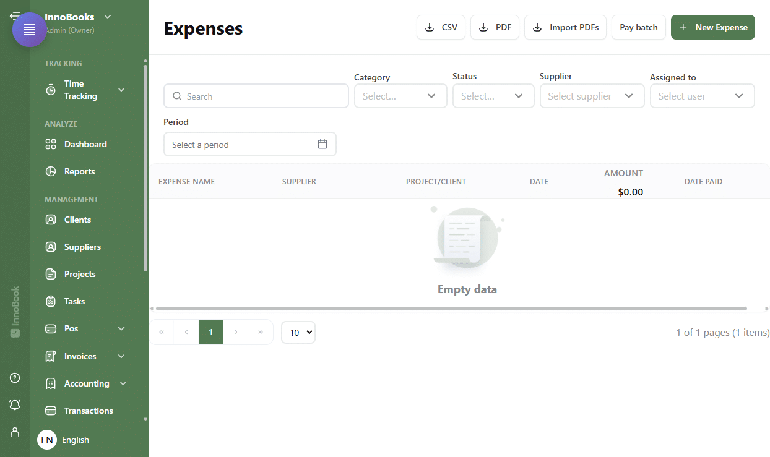Click the Reports pie chart icon
Viewport: 770px width, 457px height.
pyautogui.click(x=51, y=171)
